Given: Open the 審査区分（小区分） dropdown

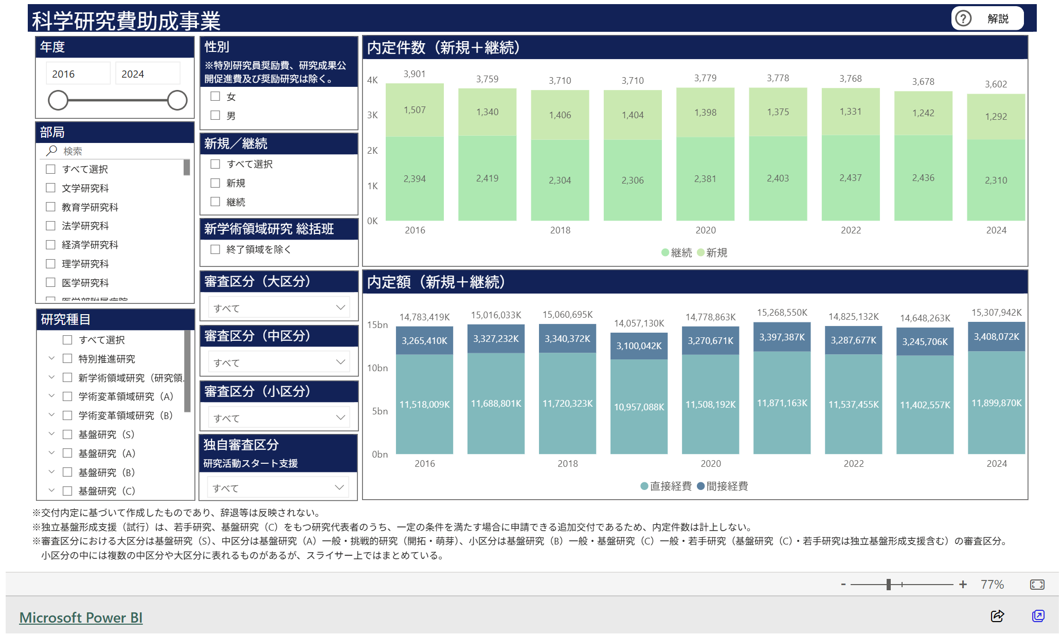Looking at the screenshot, I should [x=278, y=417].
